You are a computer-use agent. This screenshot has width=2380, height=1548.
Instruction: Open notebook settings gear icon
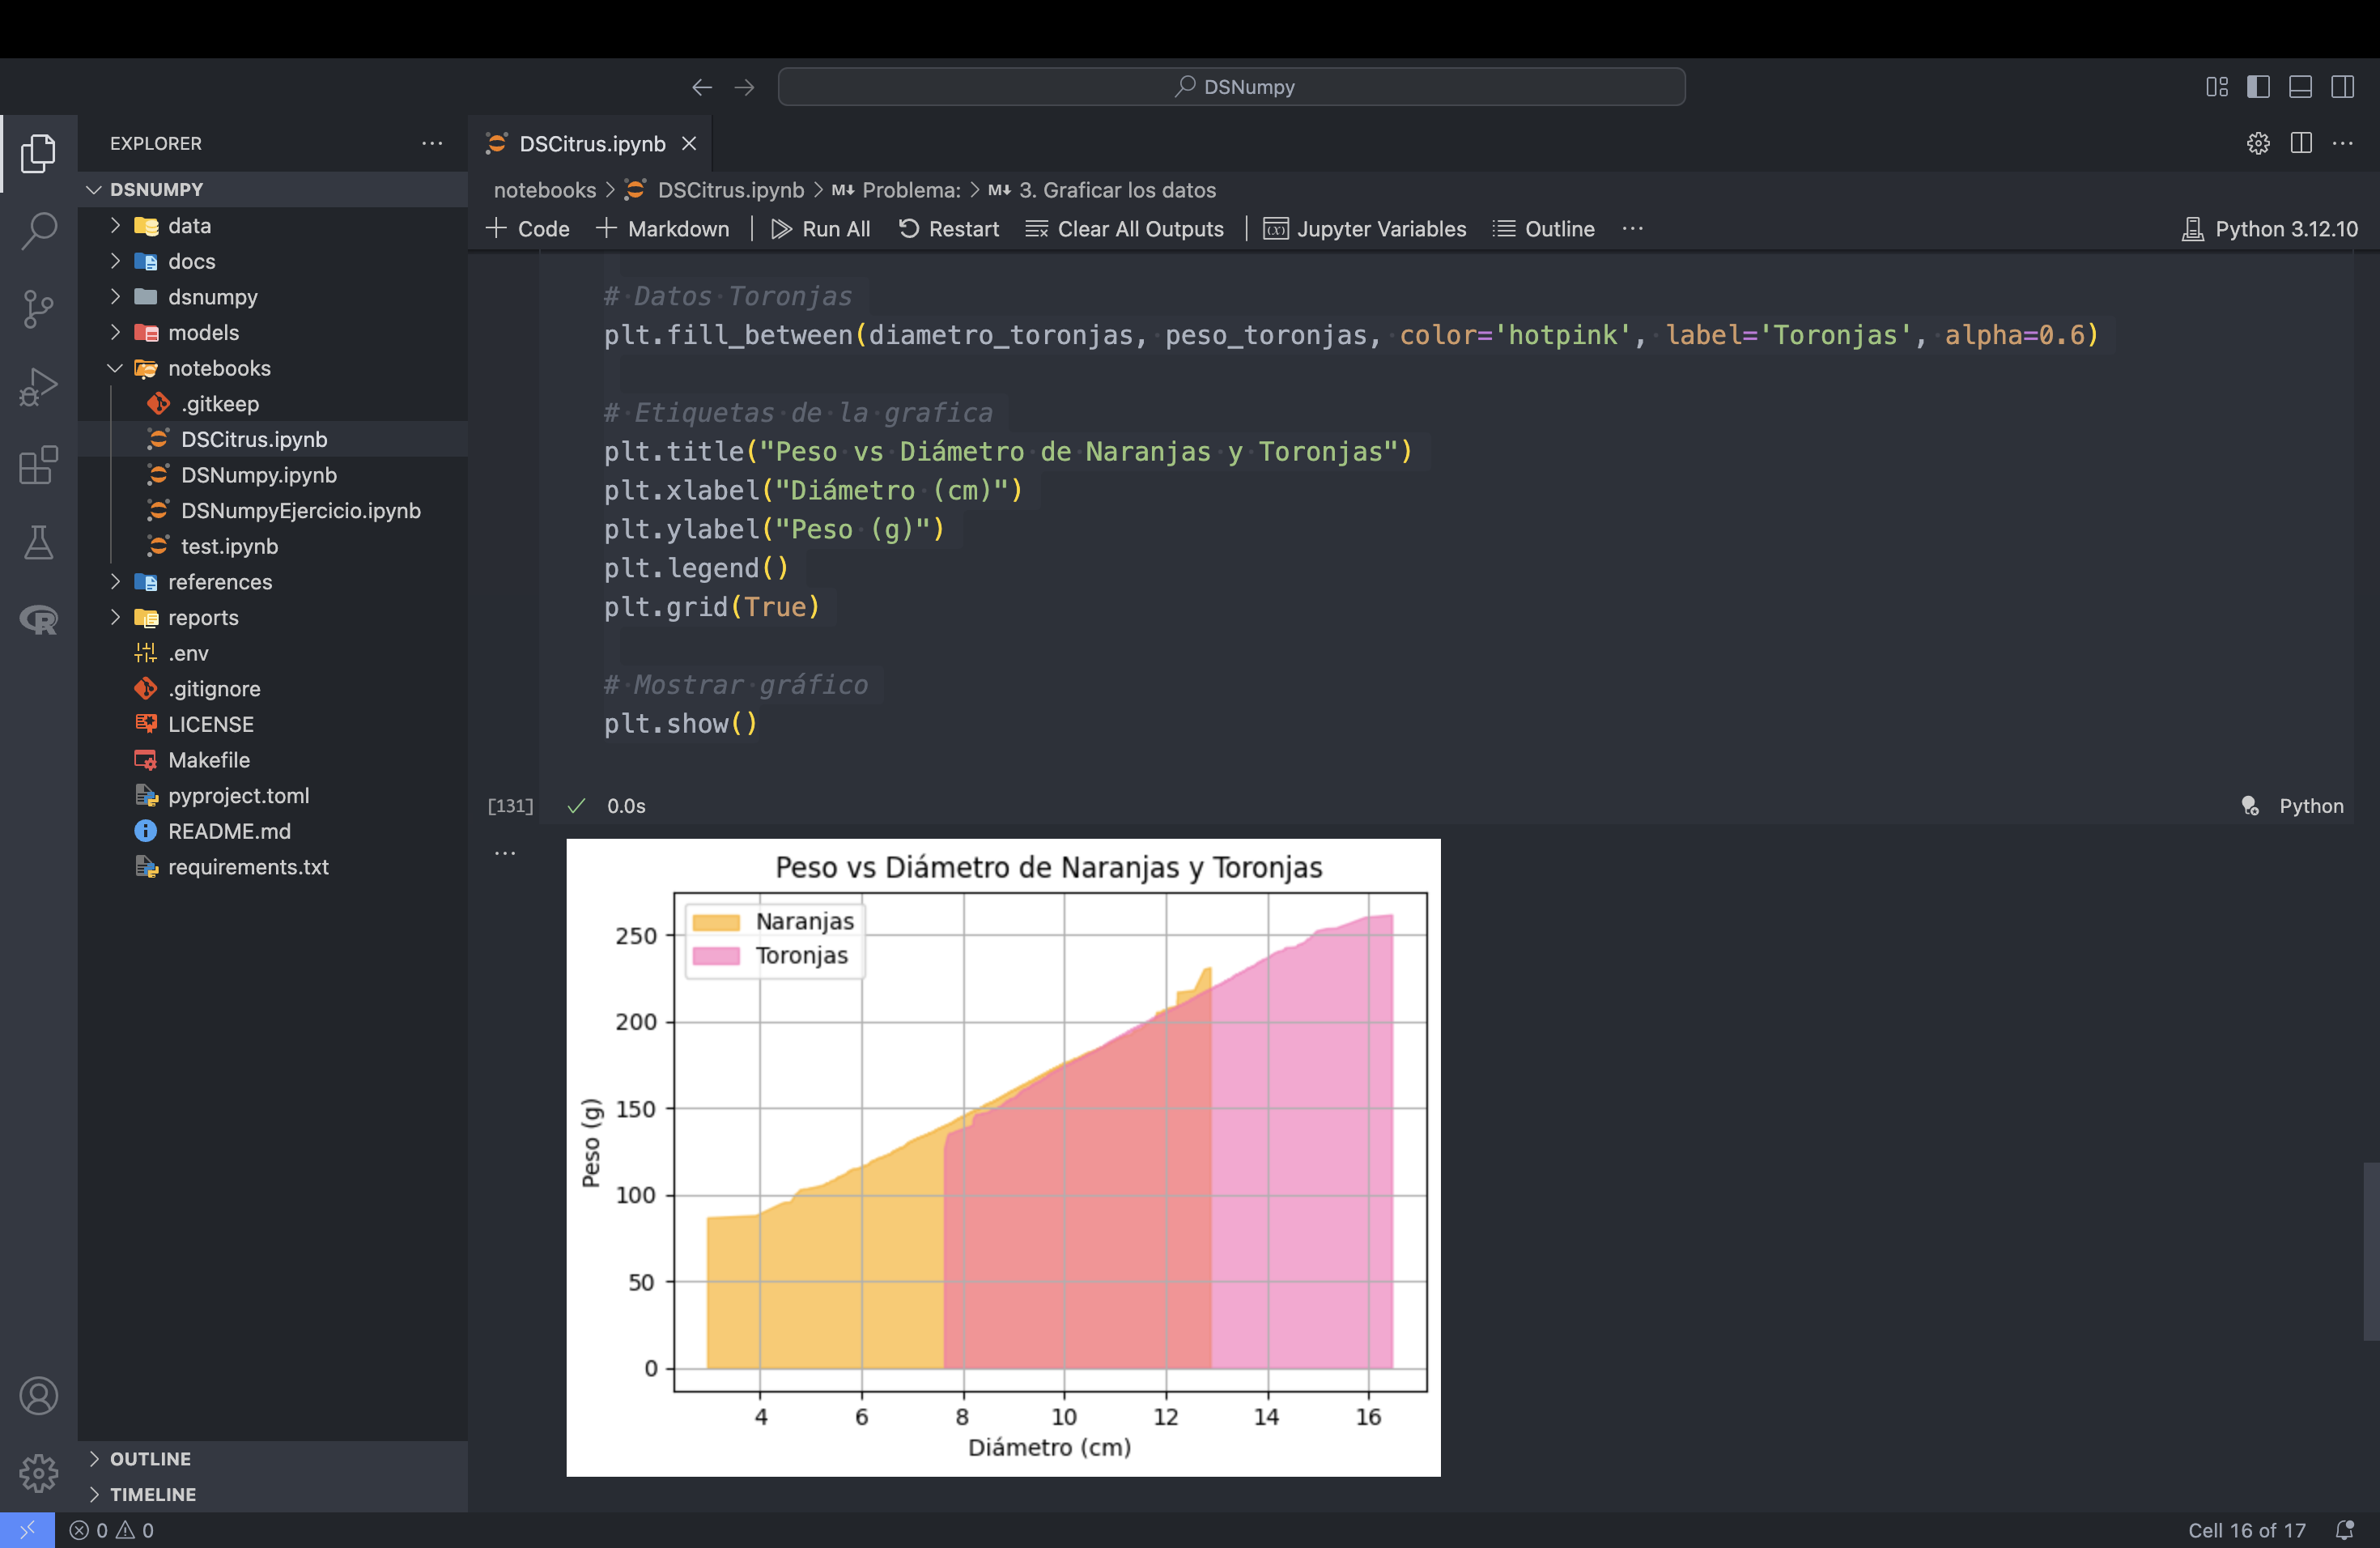tap(2258, 143)
